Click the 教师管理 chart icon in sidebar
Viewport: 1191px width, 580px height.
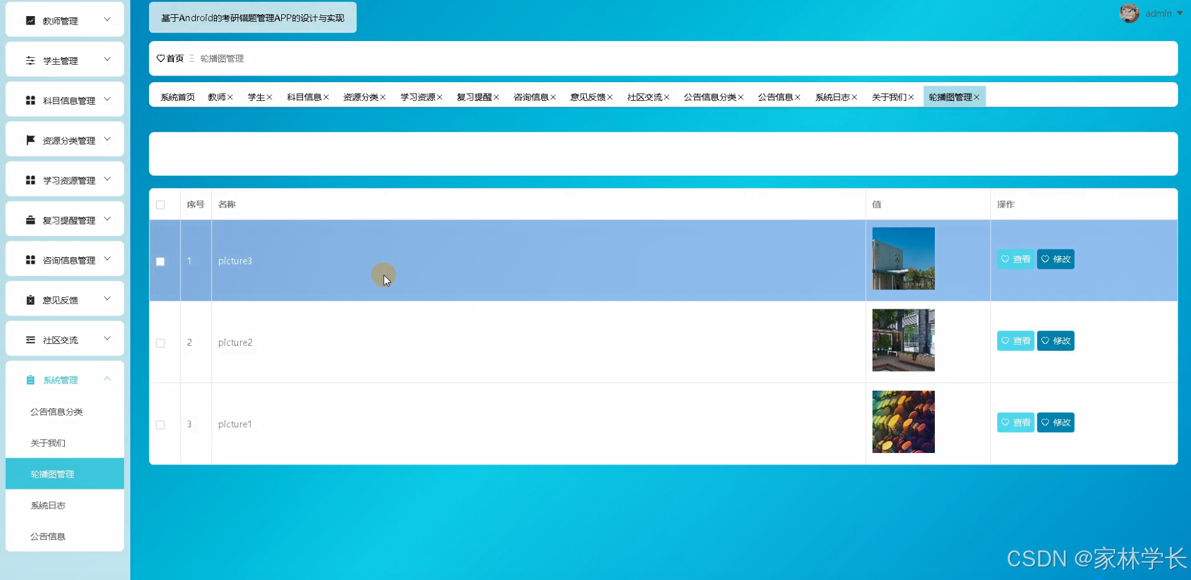30,20
